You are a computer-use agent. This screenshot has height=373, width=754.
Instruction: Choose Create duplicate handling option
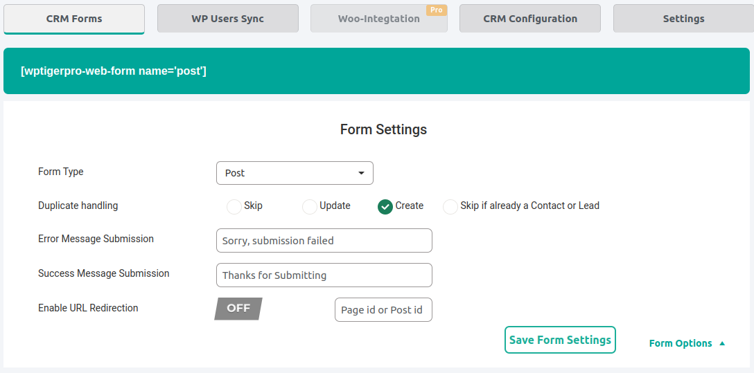tap(385, 207)
